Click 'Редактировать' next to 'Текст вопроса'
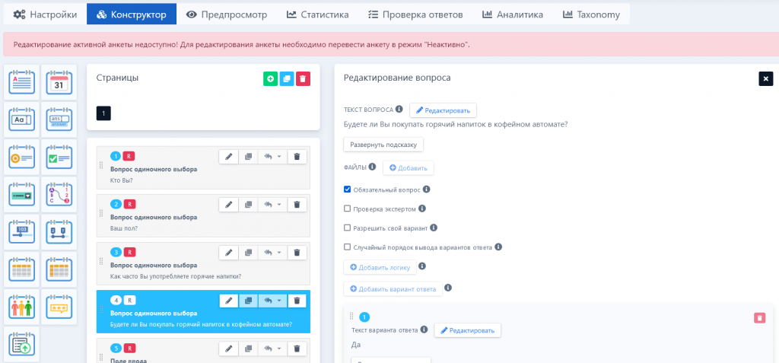Screen dimensions: 779x363 [444, 110]
